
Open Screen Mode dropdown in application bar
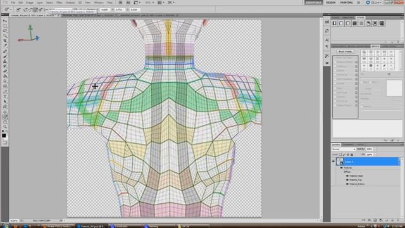tap(171, 3)
